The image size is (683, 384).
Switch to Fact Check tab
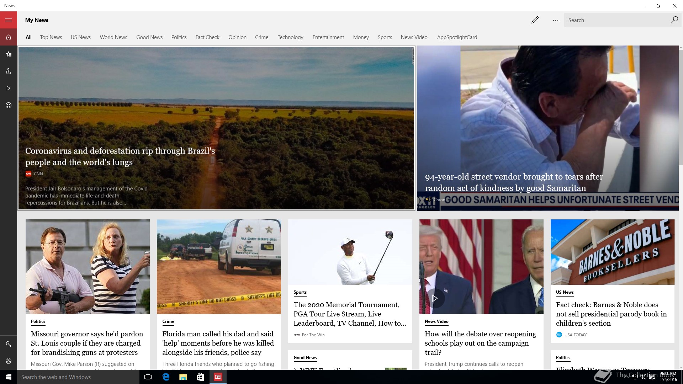(207, 37)
